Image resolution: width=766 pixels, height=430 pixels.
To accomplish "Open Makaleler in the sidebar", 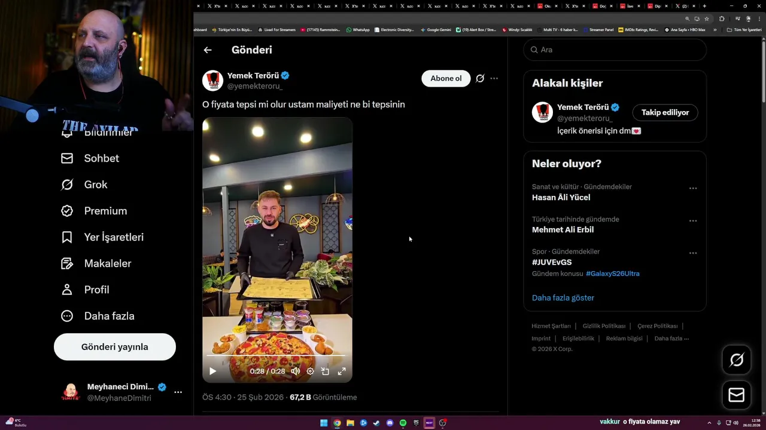I will [96, 263].
